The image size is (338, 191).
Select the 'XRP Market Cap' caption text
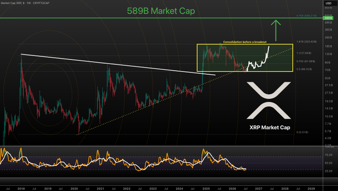pos(270,128)
